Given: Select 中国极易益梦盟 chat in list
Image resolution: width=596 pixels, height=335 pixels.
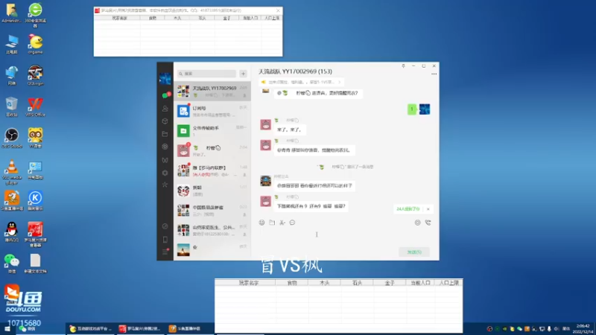Looking at the screenshot, I should [x=212, y=211].
